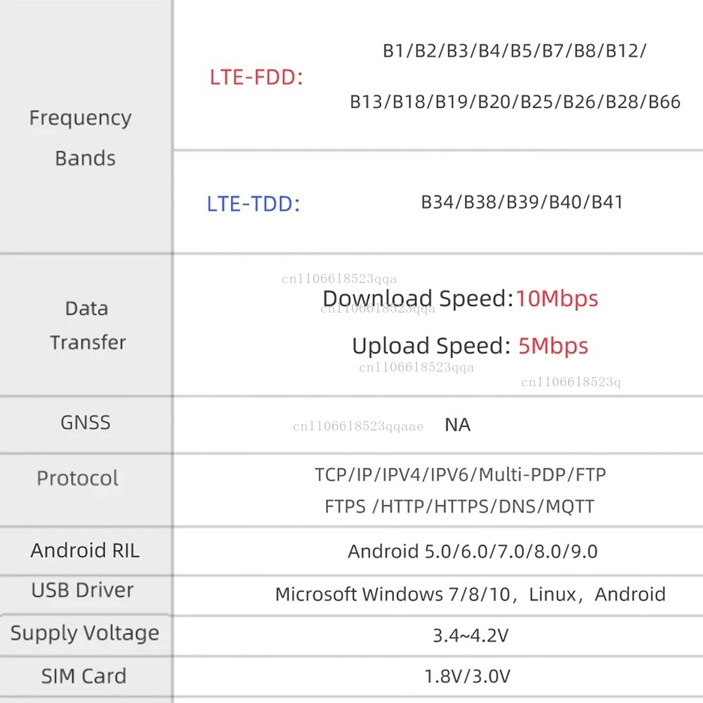Click the TCP/IP/IPV4/IPV6 protocol line
This screenshot has height=703, width=703.
point(460,475)
